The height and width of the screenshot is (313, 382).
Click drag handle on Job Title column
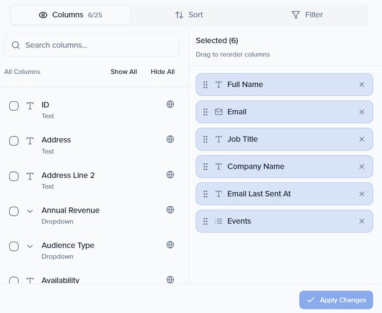[x=206, y=139]
